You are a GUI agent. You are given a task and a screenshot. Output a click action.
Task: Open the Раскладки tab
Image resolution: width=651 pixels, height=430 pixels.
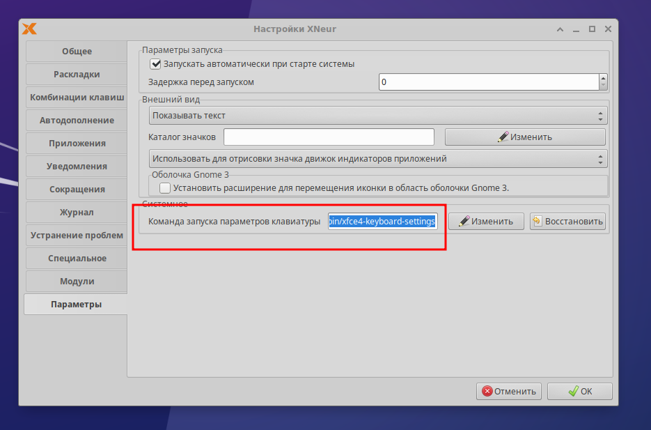coord(75,74)
